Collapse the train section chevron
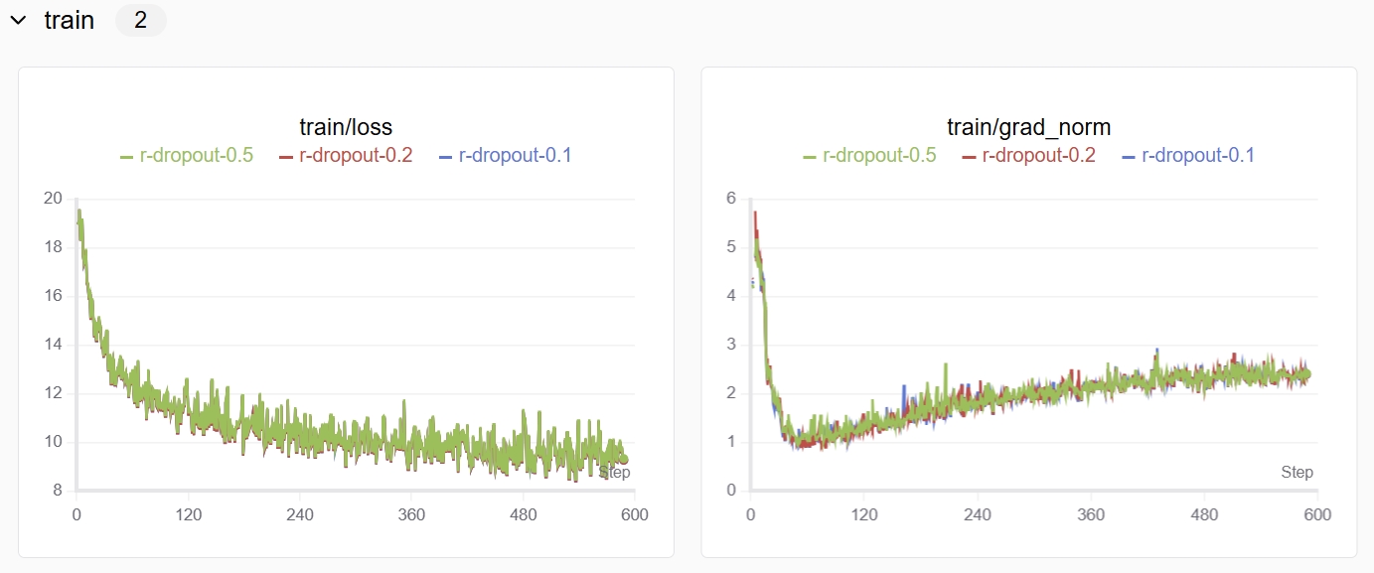This screenshot has width=1374, height=573. pos(18,21)
